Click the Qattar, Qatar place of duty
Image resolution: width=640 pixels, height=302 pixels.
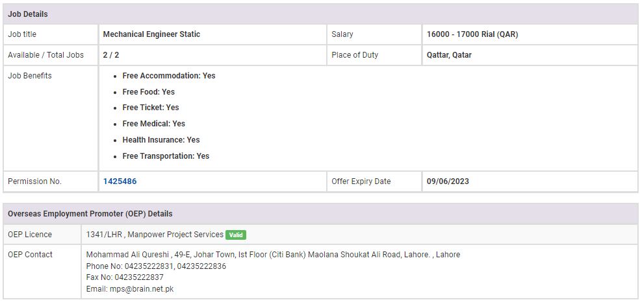tap(449, 55)
